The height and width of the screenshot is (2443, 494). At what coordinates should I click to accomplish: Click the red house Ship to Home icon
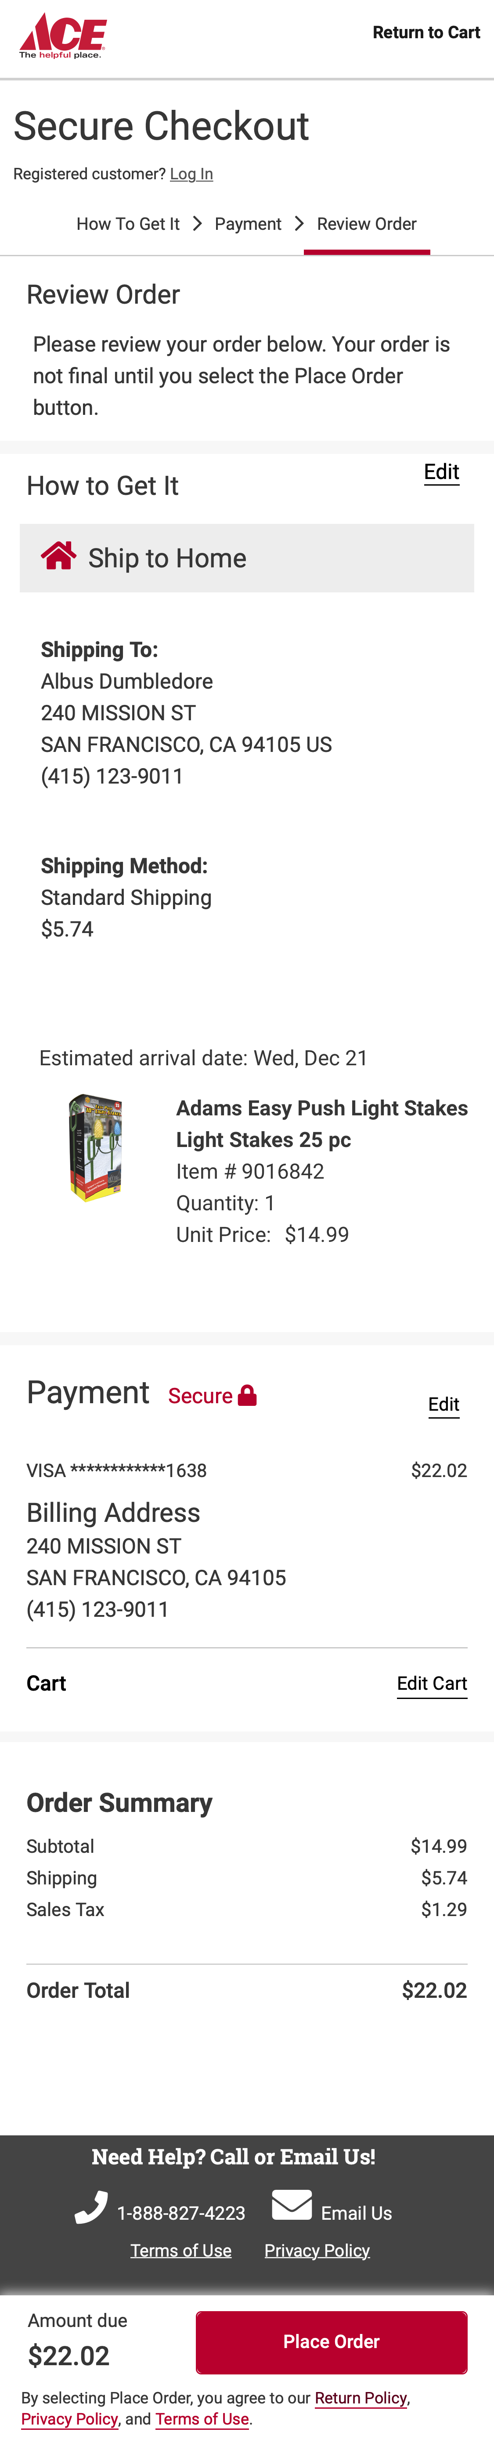pos(58,557)
